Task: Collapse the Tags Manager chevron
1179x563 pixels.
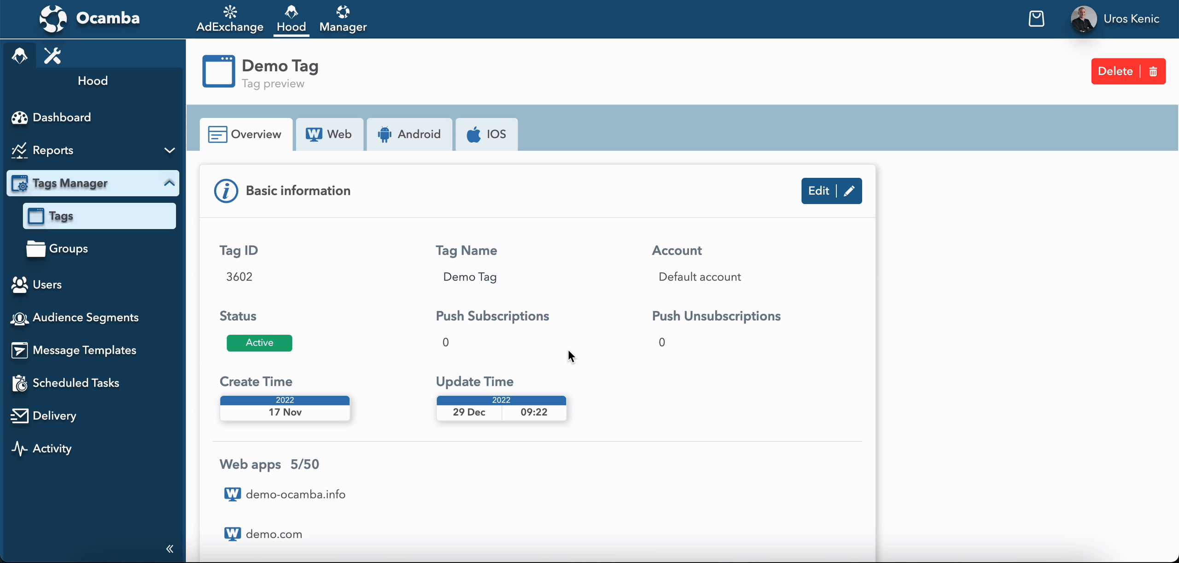Action: click(169, 183)
